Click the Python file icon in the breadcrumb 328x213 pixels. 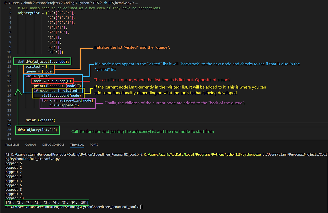coord(105,3)
